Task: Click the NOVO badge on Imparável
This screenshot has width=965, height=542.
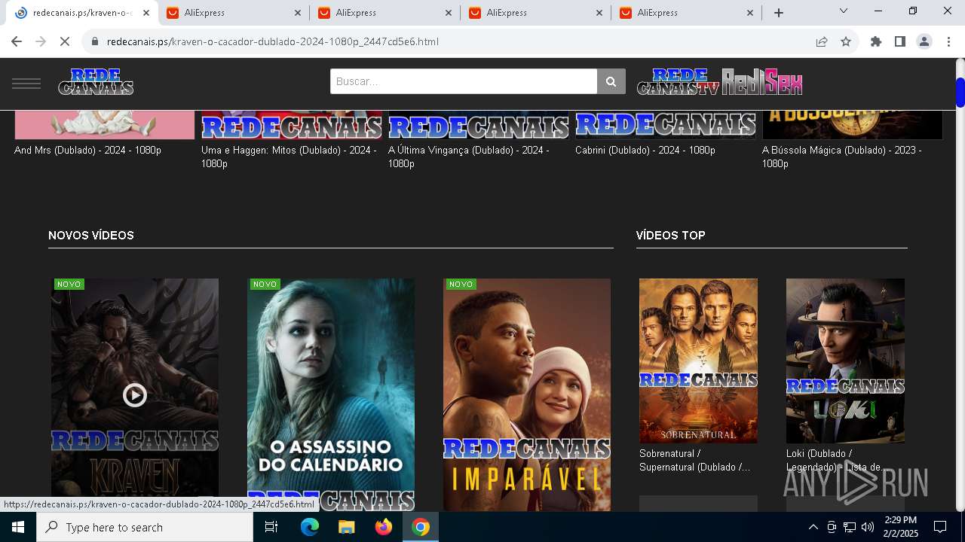Action: pyautogui.click(x=461, y=284)
